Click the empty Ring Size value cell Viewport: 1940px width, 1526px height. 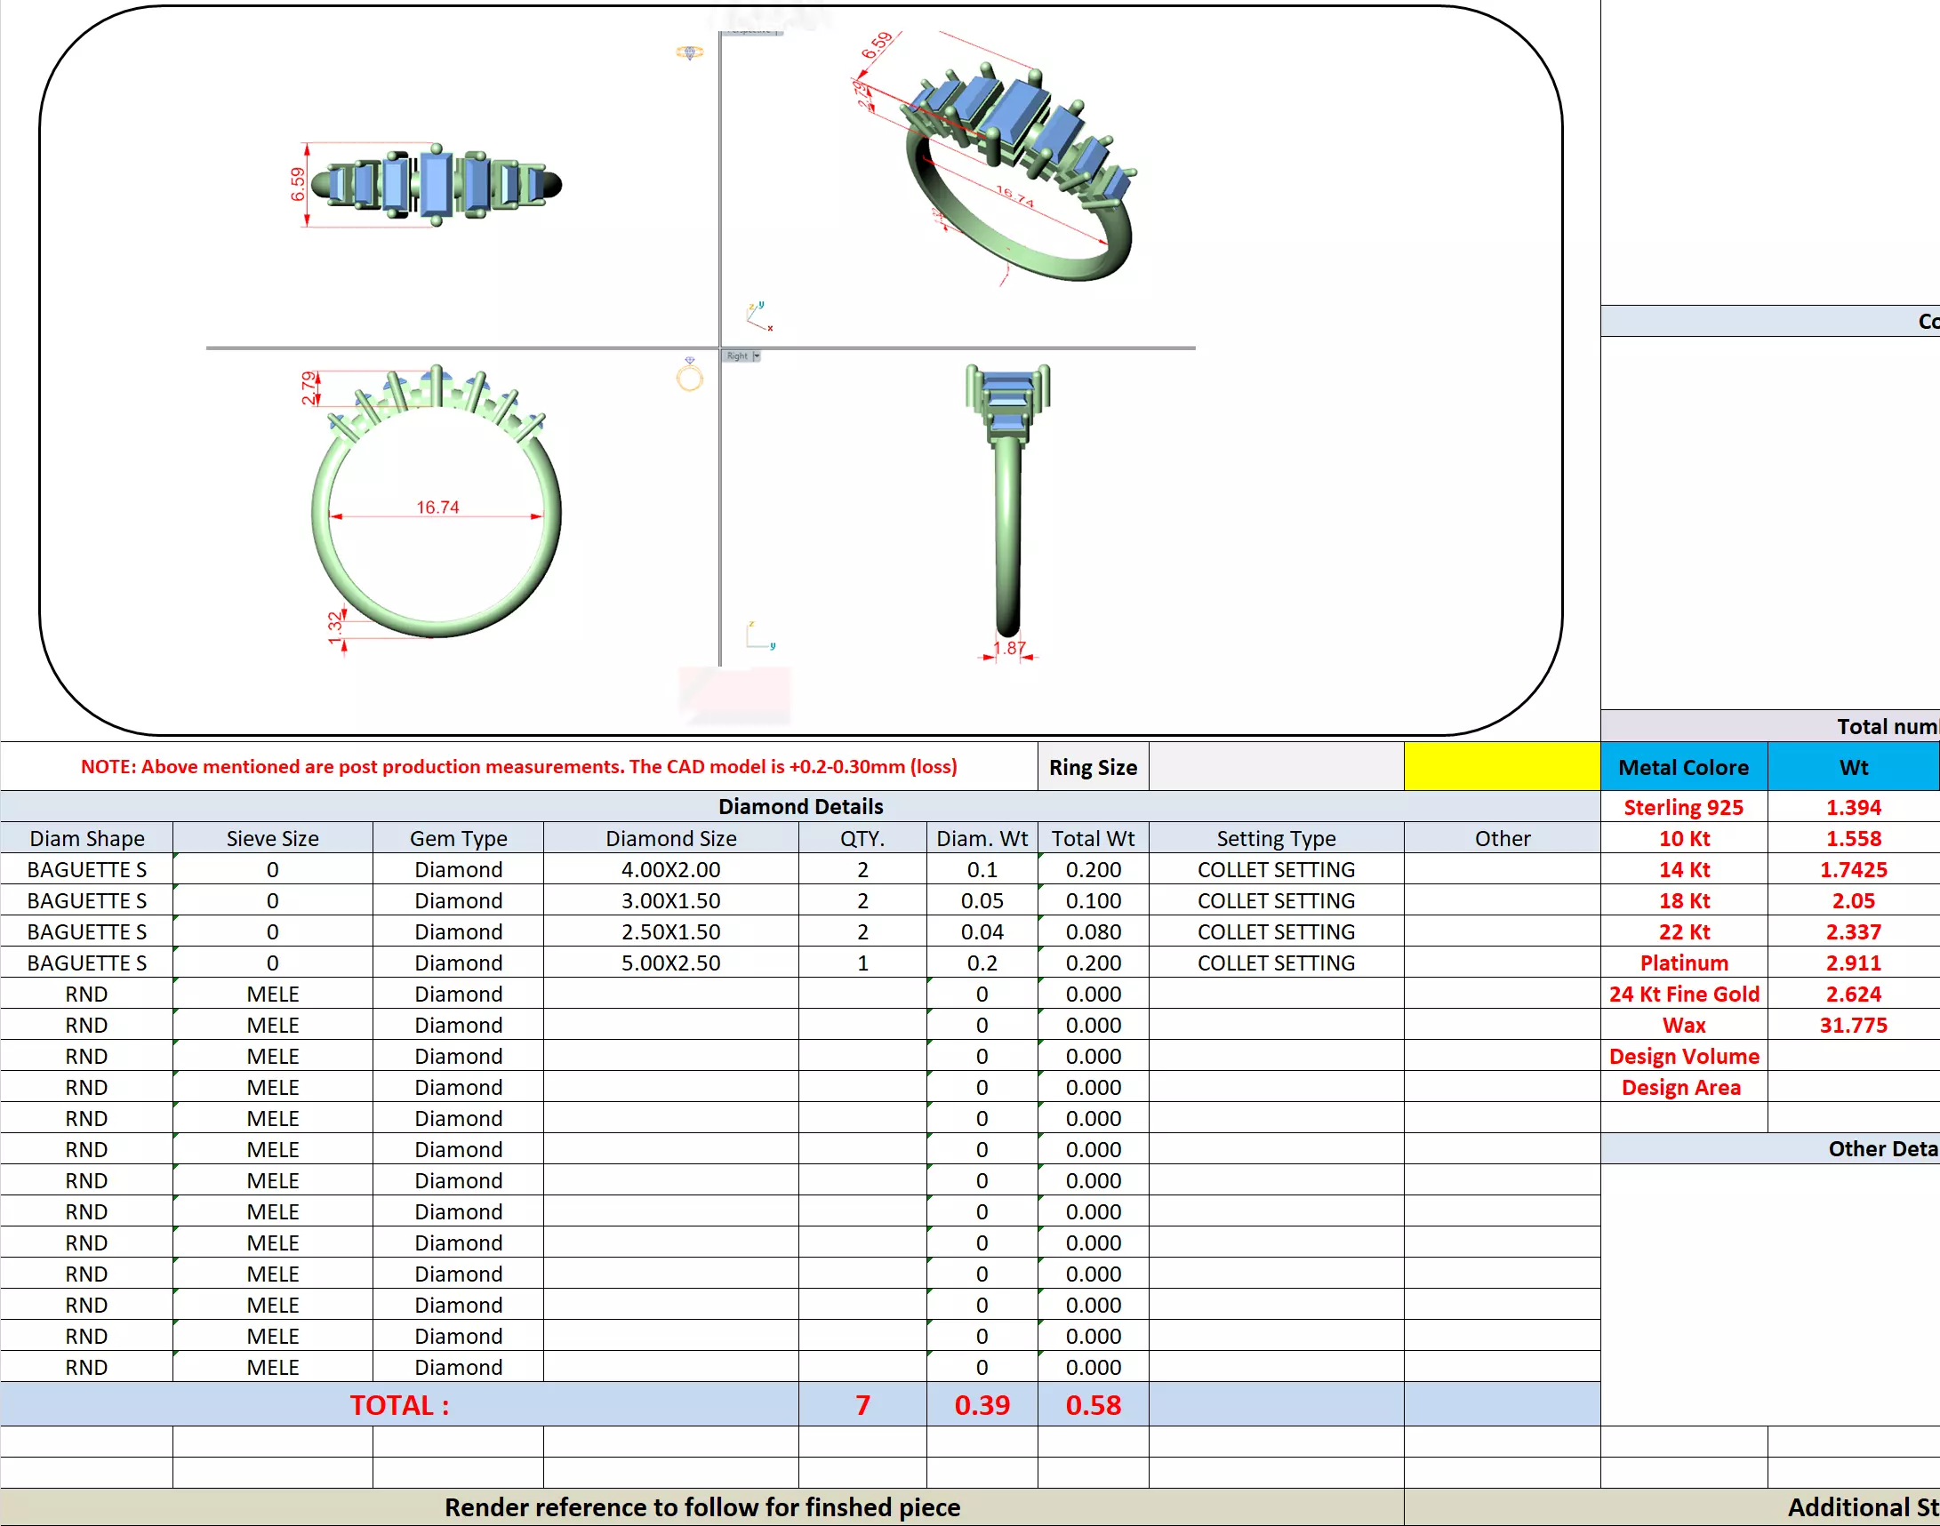point(1275,767)
